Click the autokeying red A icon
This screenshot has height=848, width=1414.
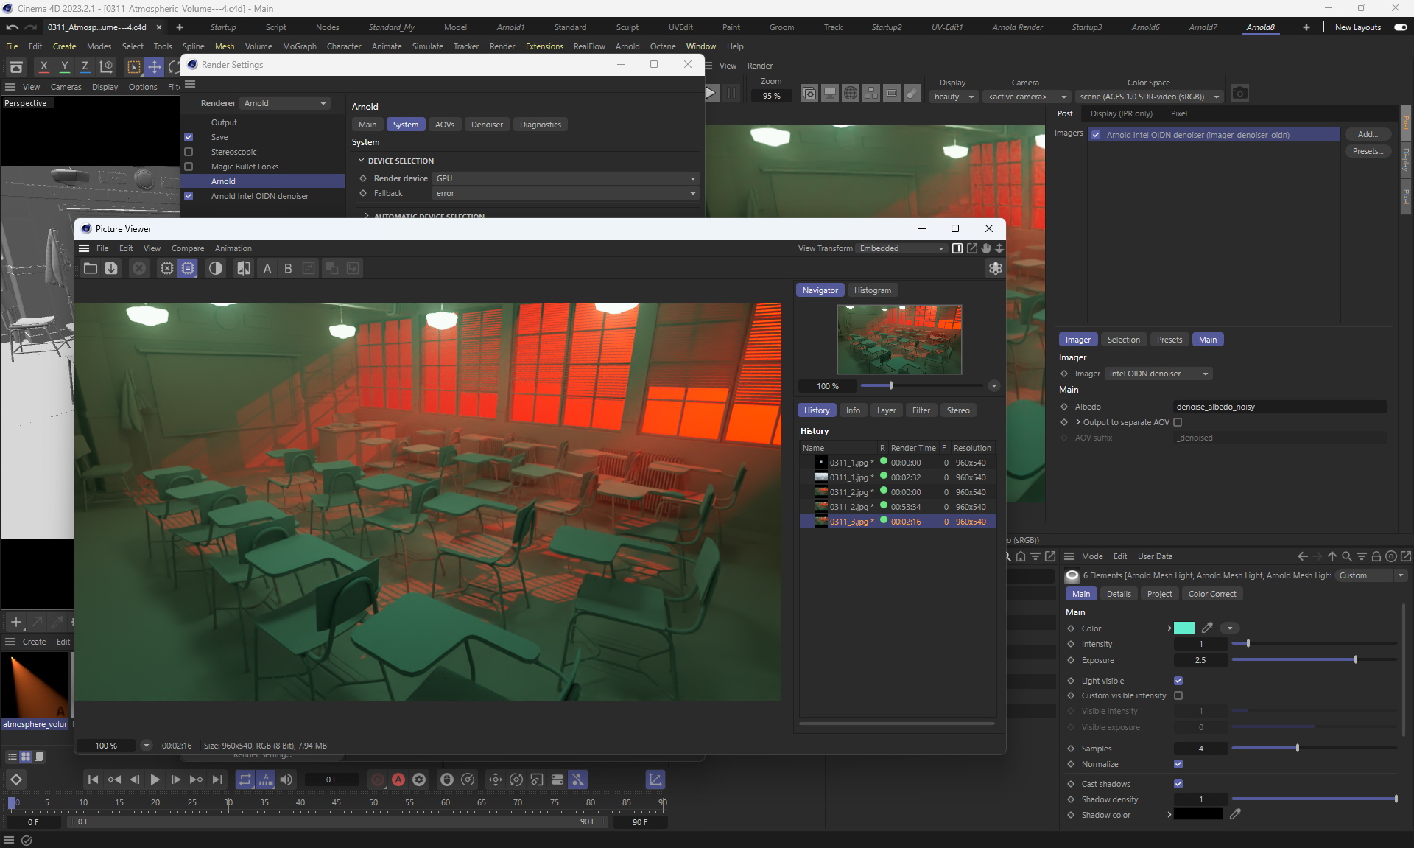(398, 779)
